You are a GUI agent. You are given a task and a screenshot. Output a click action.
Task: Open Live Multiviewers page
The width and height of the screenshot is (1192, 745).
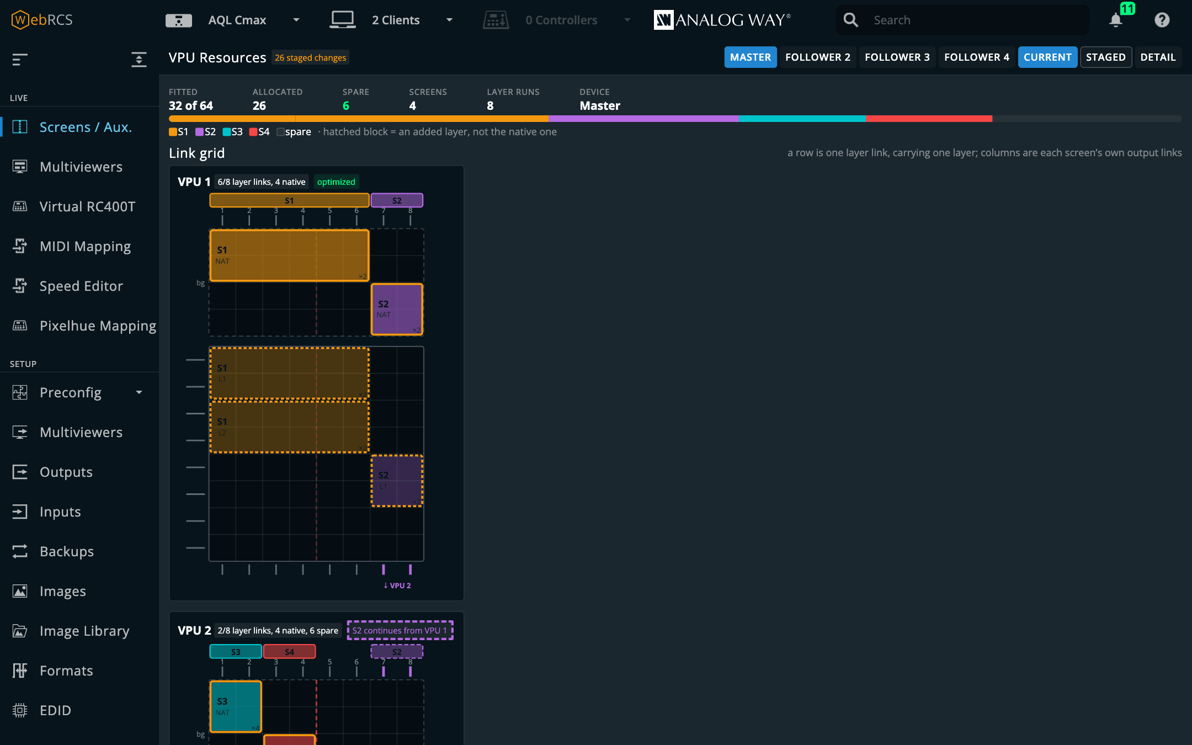(x=79, y=167)
